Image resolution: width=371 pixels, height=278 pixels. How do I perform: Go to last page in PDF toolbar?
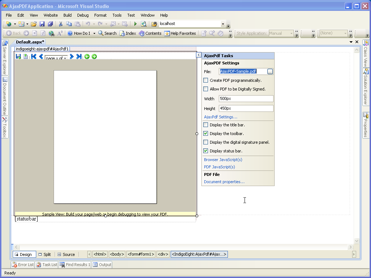pyautogui.click(x=79, y=56)
